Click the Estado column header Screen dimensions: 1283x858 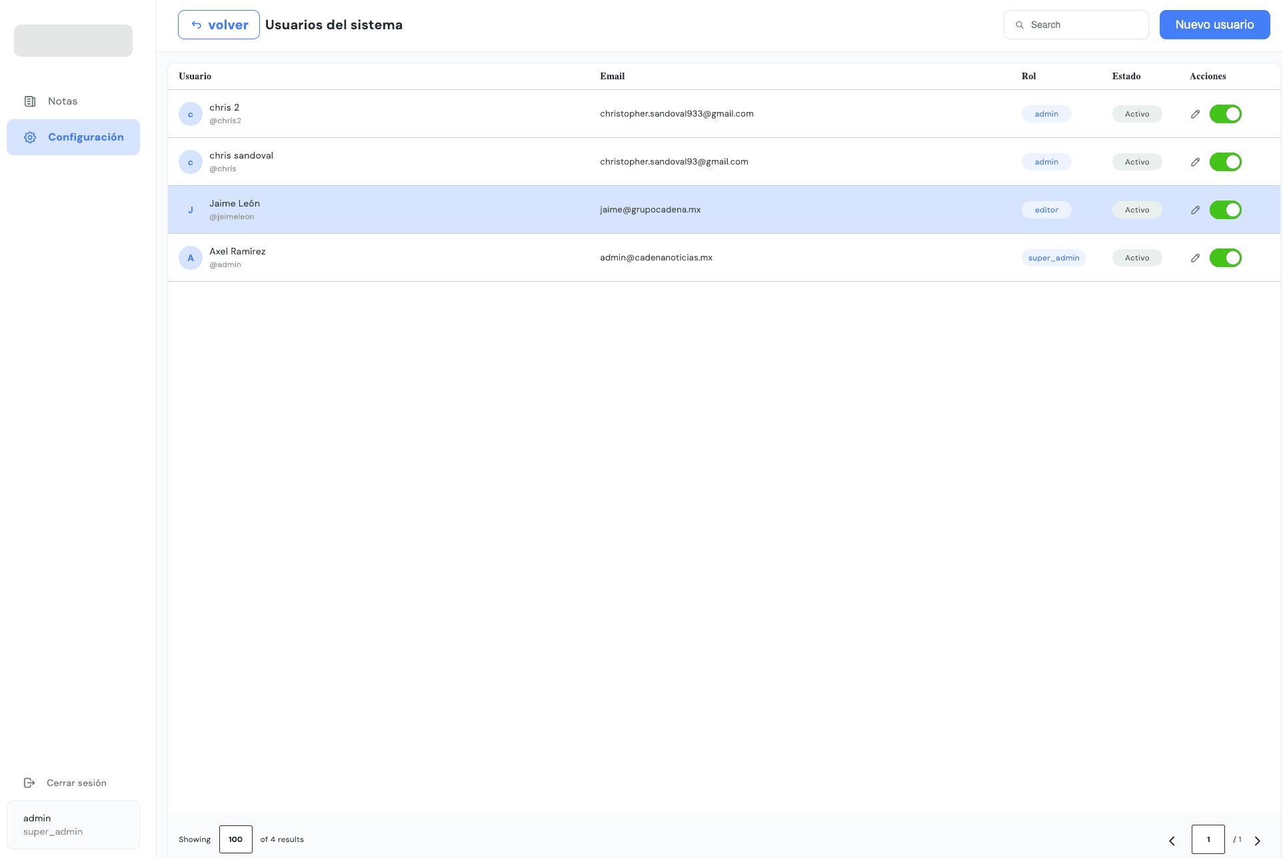click(x=1126, y=76)
